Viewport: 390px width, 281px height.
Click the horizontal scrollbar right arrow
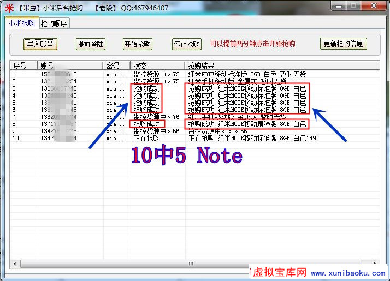376,264
